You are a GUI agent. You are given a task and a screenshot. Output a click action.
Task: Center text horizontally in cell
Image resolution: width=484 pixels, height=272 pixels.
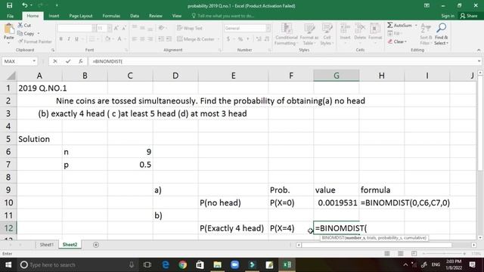(x=142, y=39)
